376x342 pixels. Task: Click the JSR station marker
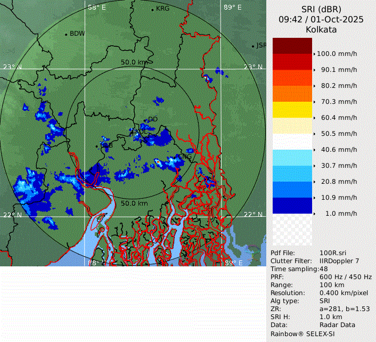point(254,46)
